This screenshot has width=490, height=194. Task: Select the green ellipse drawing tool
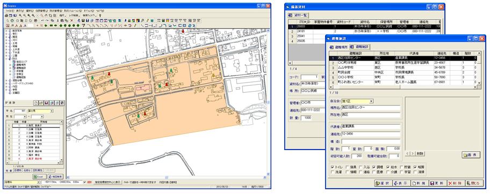pyautogui.click(x=56, y=26)
